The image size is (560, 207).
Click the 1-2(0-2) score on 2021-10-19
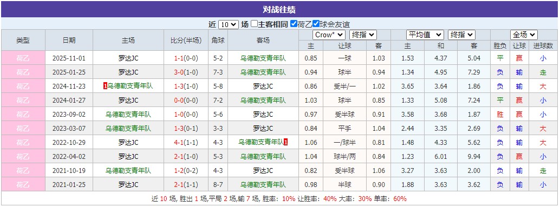click(x=186, y=171)
